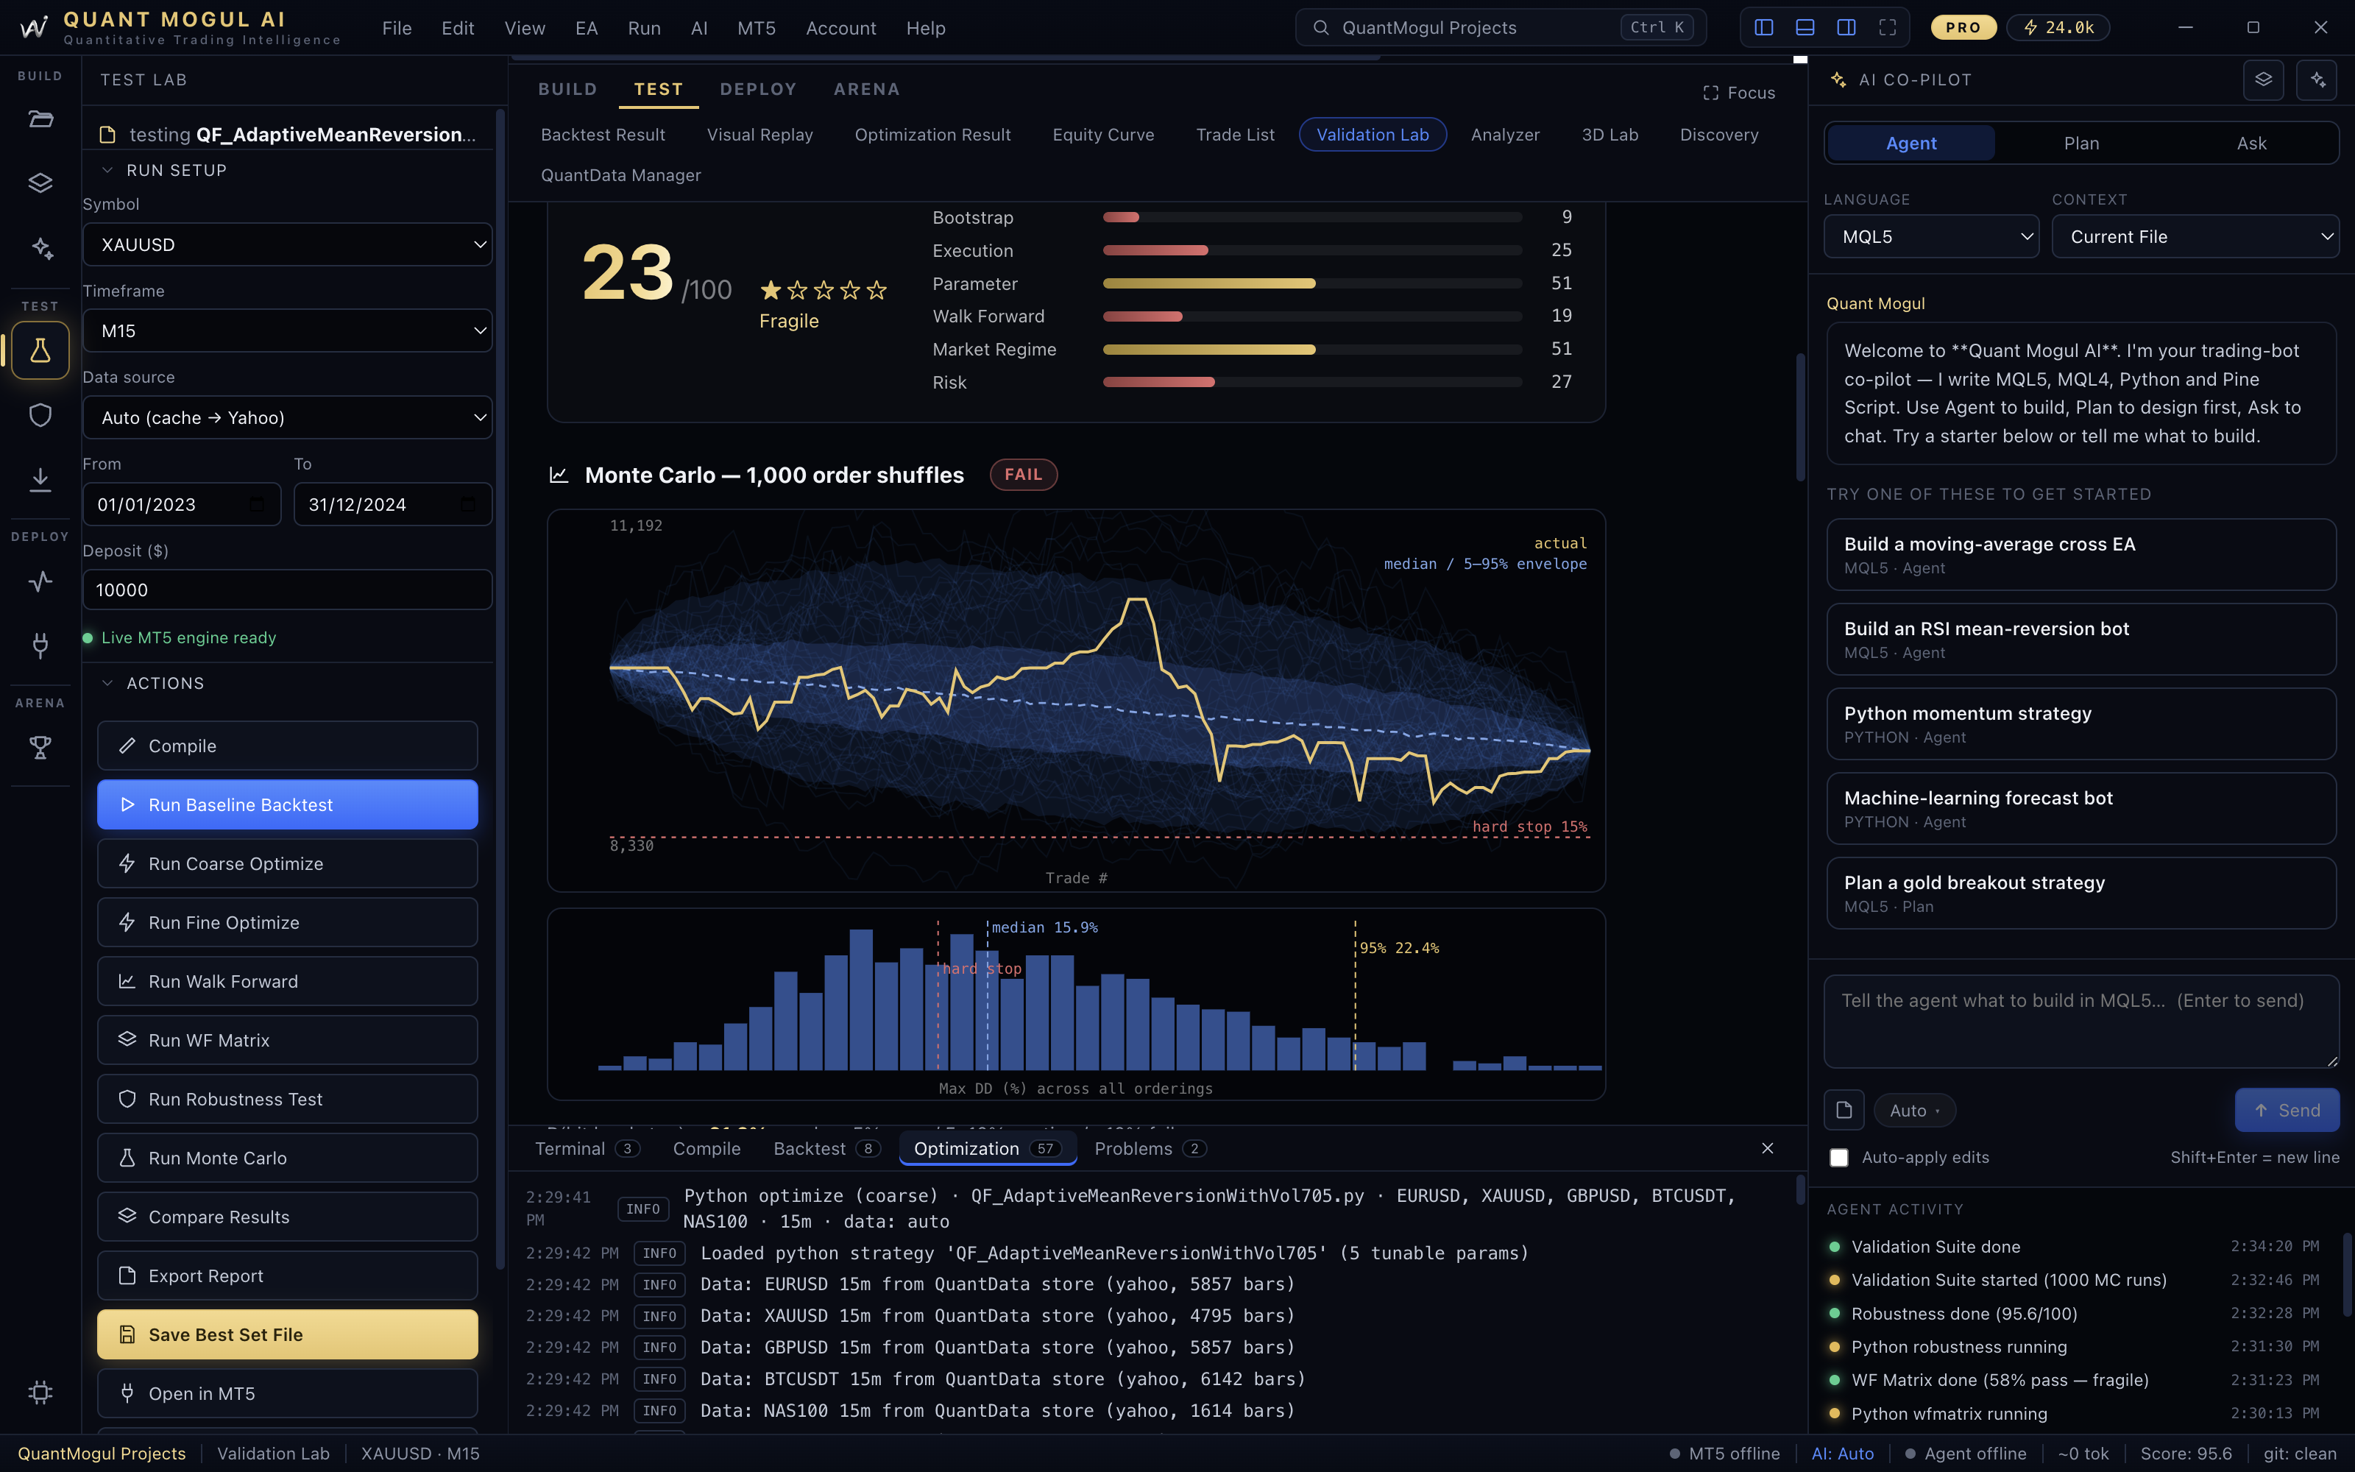
Task: Open the Symbol XAUUSD dropdown
Action: tap(287, 244)
